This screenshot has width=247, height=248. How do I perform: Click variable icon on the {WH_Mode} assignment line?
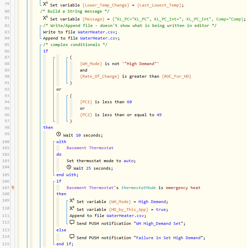pyautogui.click(x=72, y=201)
